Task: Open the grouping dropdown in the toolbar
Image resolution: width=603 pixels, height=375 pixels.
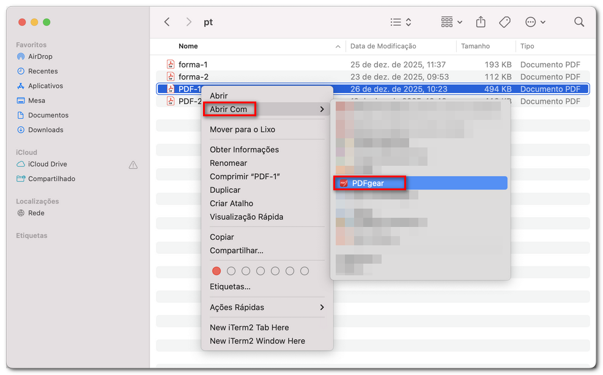Action: 451,21
